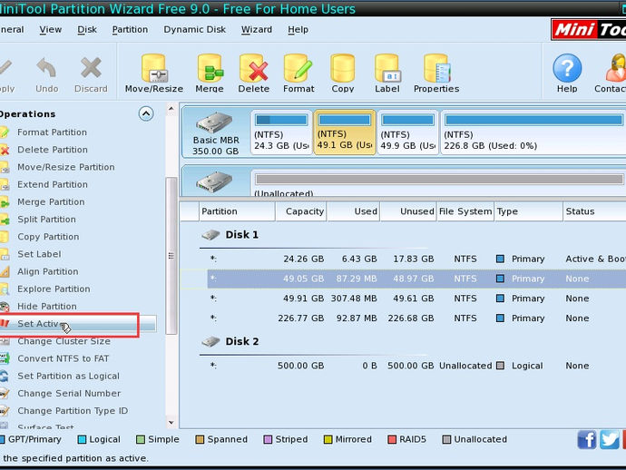Click the Undo arrow icon

click(46, 67)
